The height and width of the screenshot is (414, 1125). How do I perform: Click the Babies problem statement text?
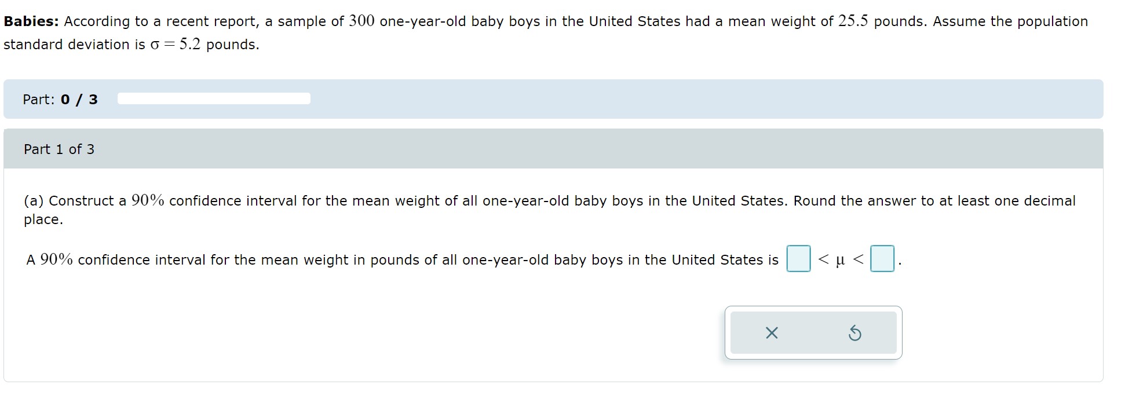coord(550,32)
